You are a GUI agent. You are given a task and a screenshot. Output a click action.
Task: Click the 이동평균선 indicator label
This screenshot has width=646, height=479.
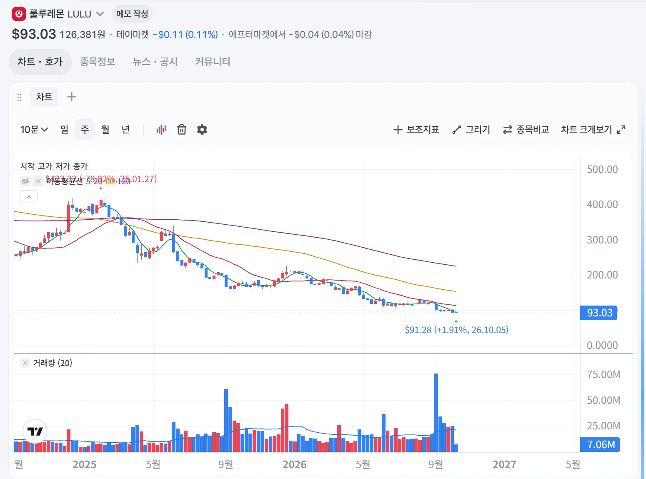65,181
